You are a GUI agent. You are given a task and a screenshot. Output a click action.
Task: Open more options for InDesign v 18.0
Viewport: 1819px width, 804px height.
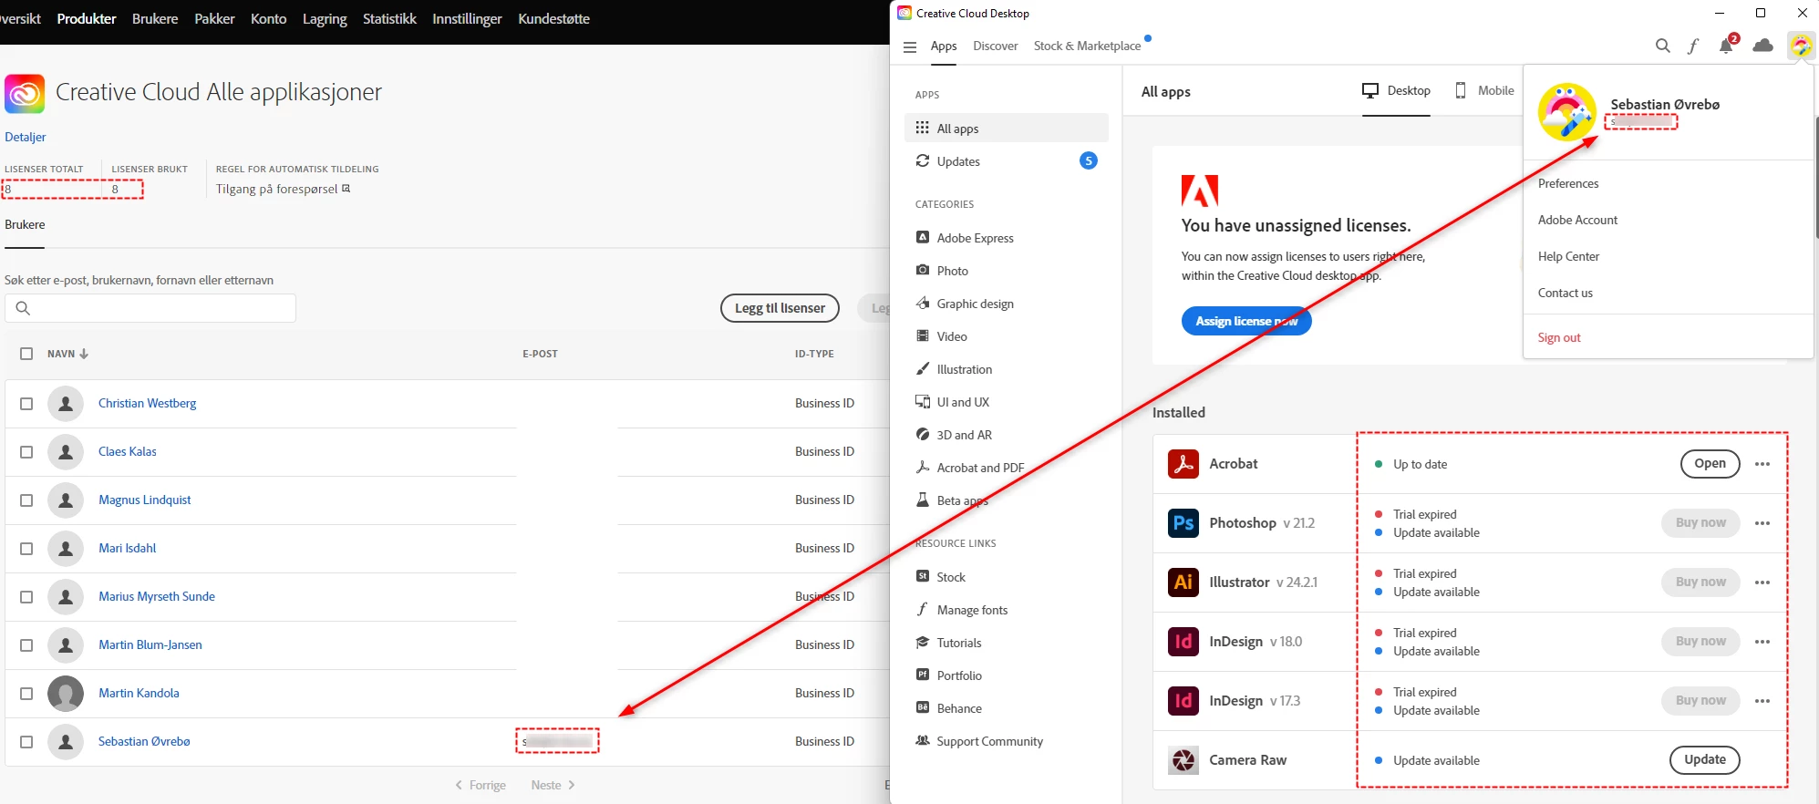(x=1762, y=642)
